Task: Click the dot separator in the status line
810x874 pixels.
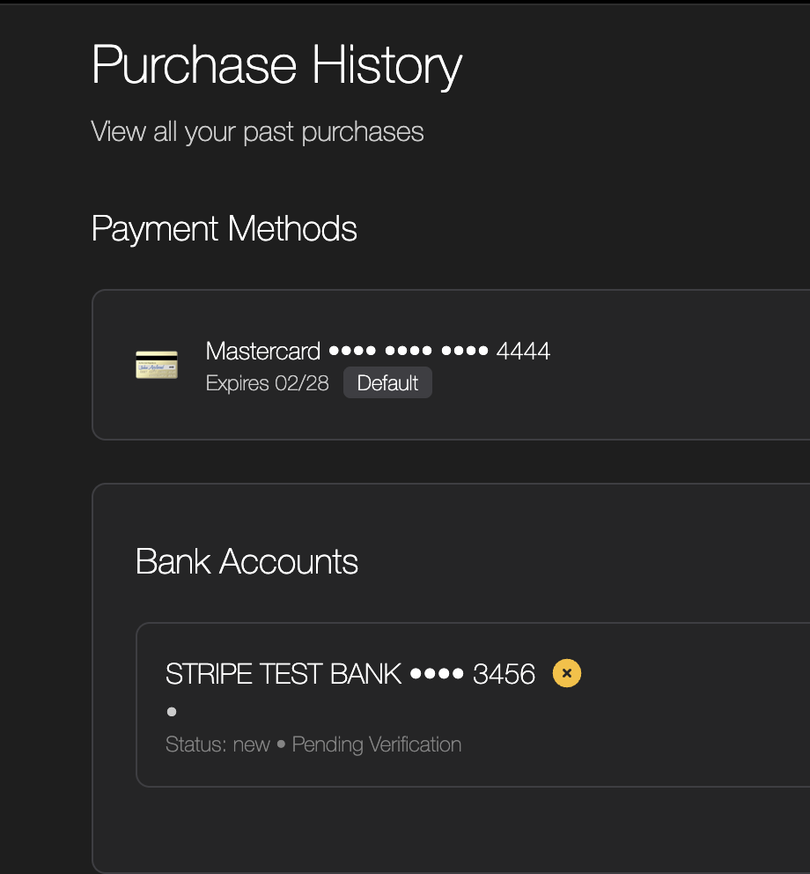Action: (x=283, y=744)
